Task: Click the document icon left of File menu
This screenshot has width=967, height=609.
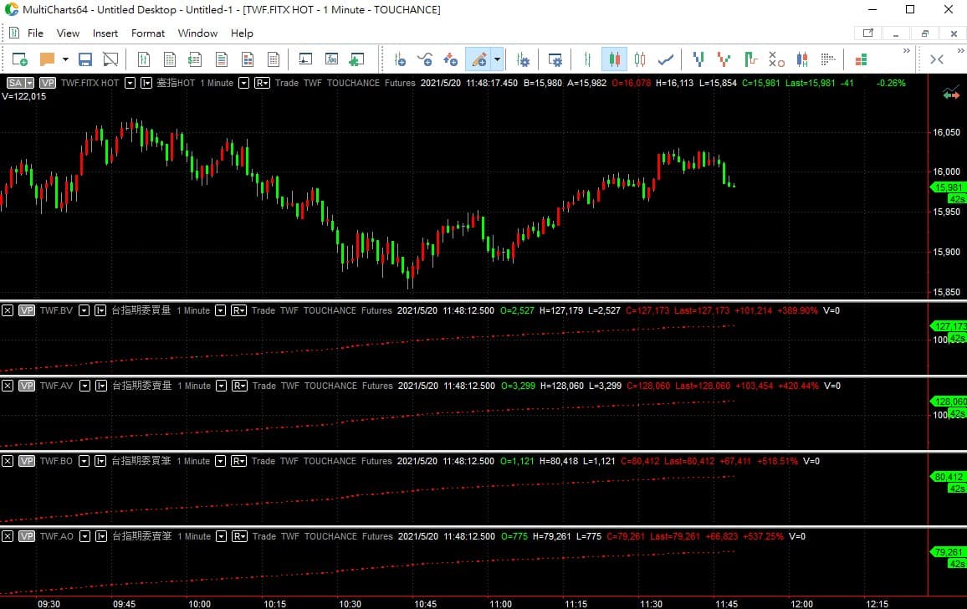Action: tap(14, 33)
